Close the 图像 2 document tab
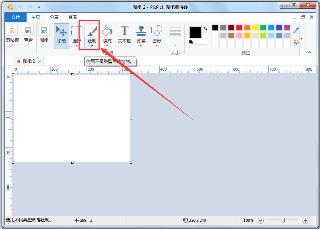The height and width of the screenshot is (229, 320). click(x=40, y=61)
